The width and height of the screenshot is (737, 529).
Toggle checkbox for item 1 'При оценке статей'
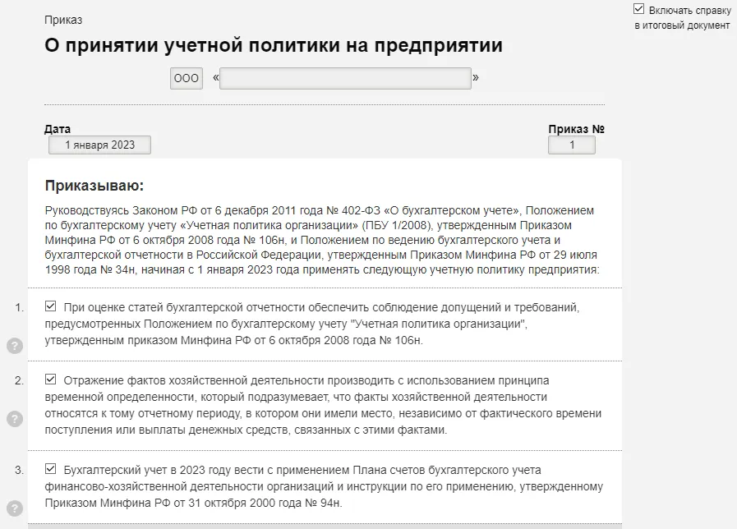(x=50, y=306)
